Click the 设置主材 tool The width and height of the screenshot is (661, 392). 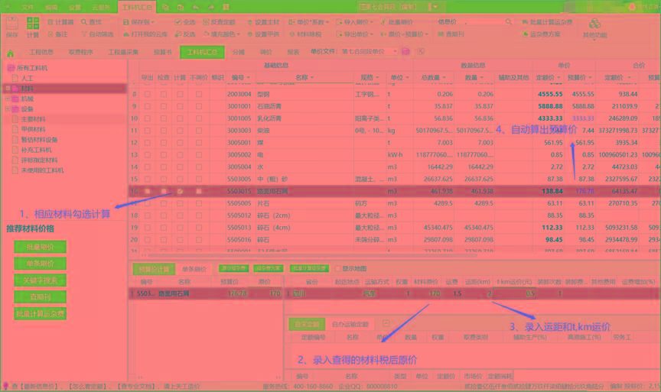pos(263,22)
